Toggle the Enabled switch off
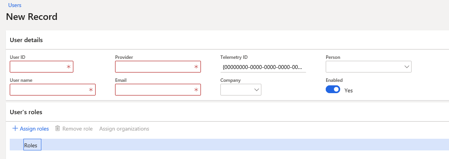Image resolution: width=449 pixels, height=159 pixels. [x=333, y=90]
